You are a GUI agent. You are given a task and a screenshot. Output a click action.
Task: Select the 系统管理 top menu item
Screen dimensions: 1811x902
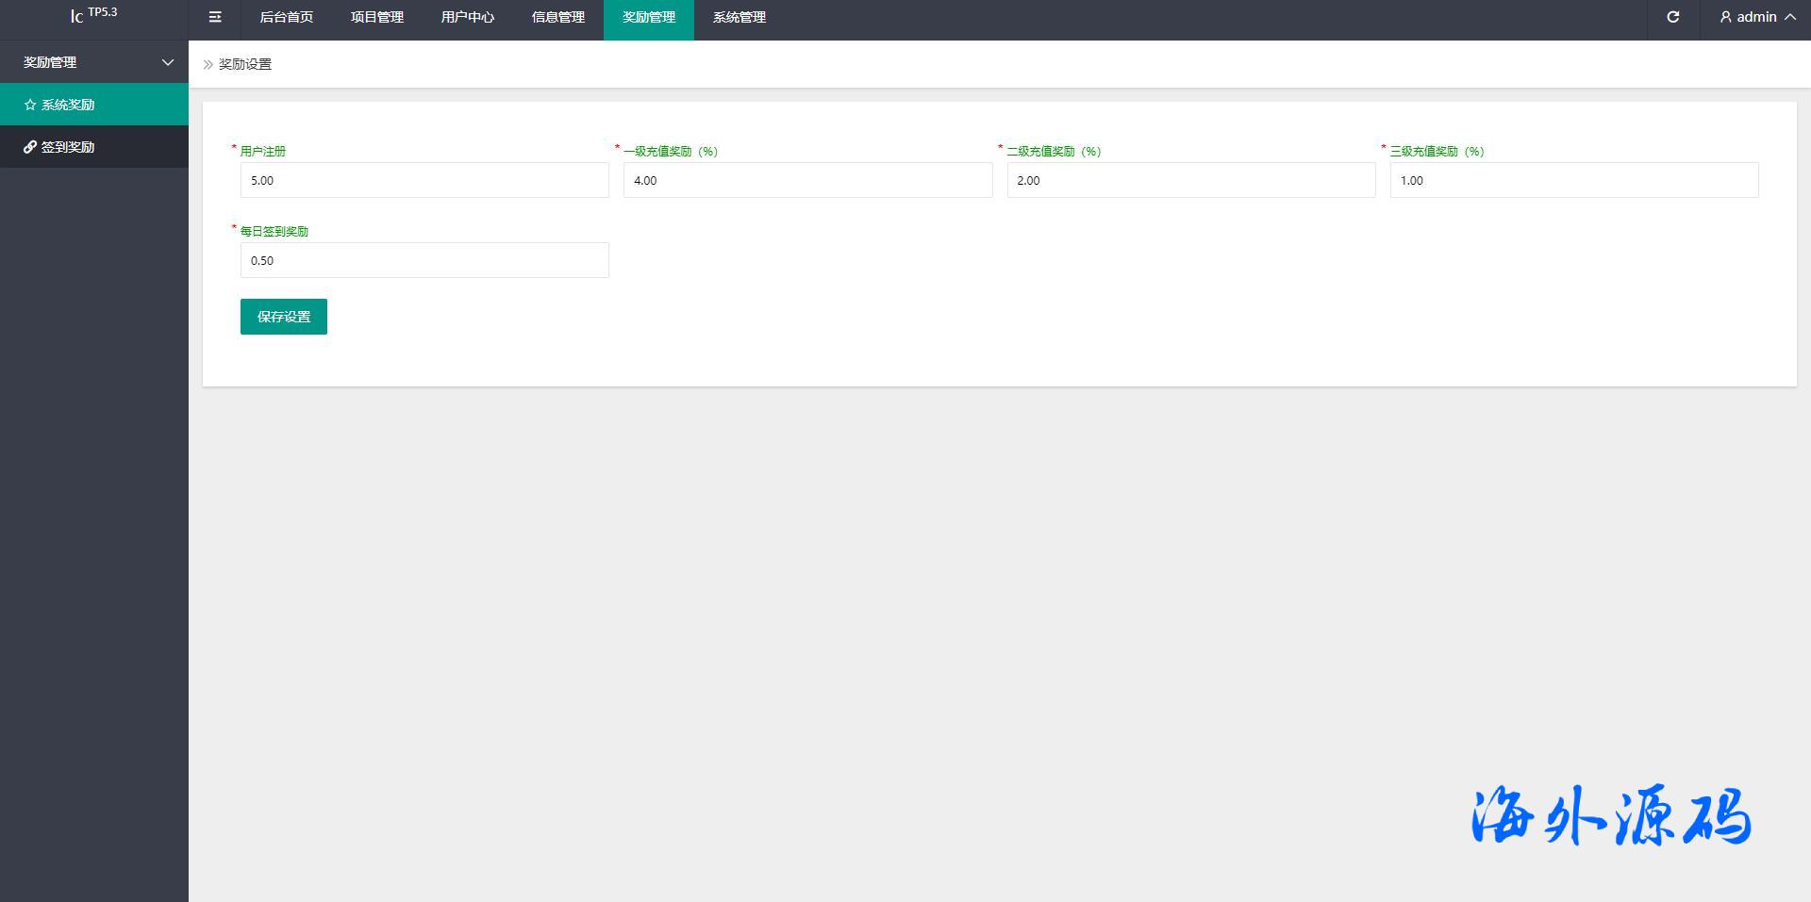pos(739,17)
